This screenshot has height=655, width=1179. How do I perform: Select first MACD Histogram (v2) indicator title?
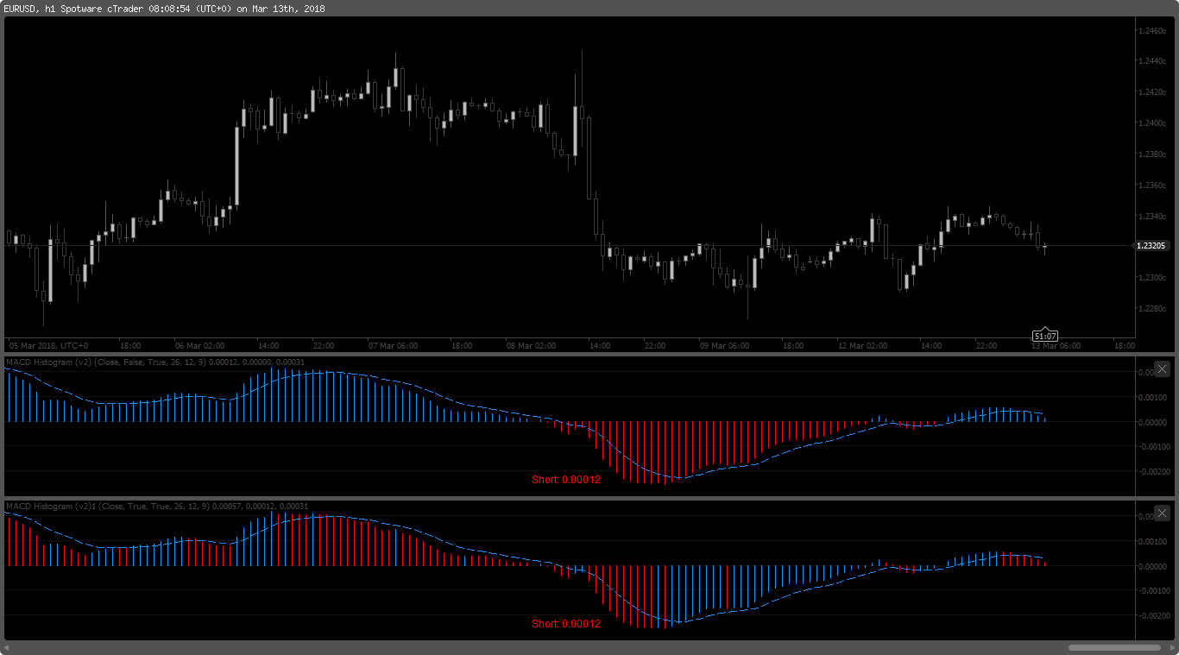(155, 362)
